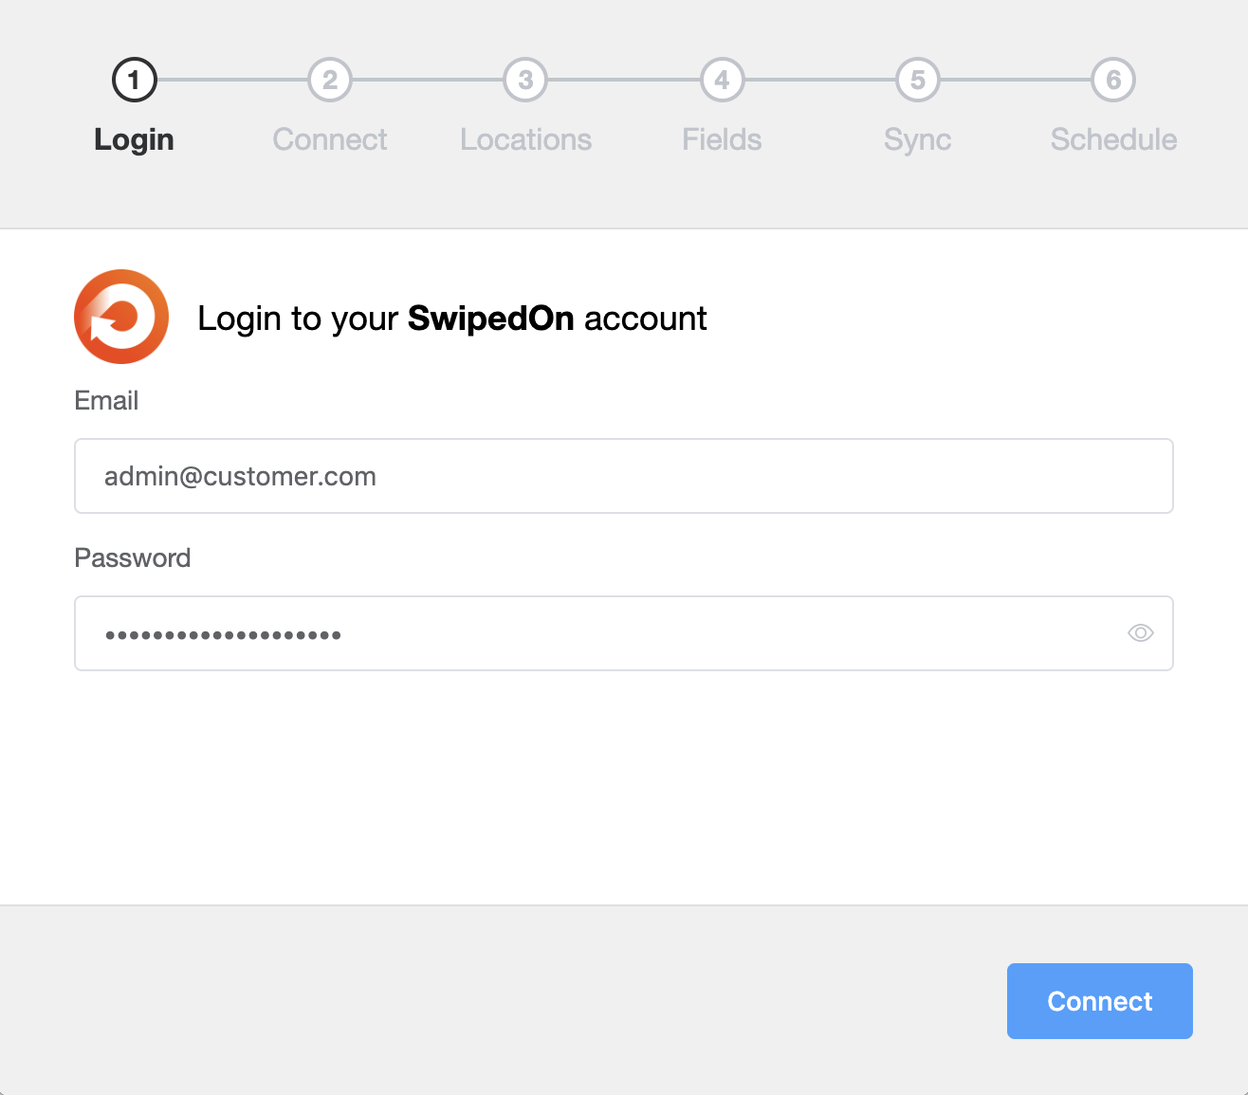The height and width of the screenshot is (1095, 1248).
Task: Go to the Sync step label
Action: [918, 140]
